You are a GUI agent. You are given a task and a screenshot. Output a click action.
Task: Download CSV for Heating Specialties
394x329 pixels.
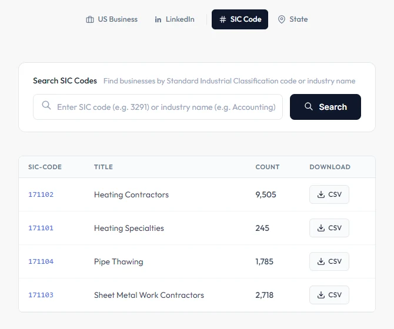[329, 228]
